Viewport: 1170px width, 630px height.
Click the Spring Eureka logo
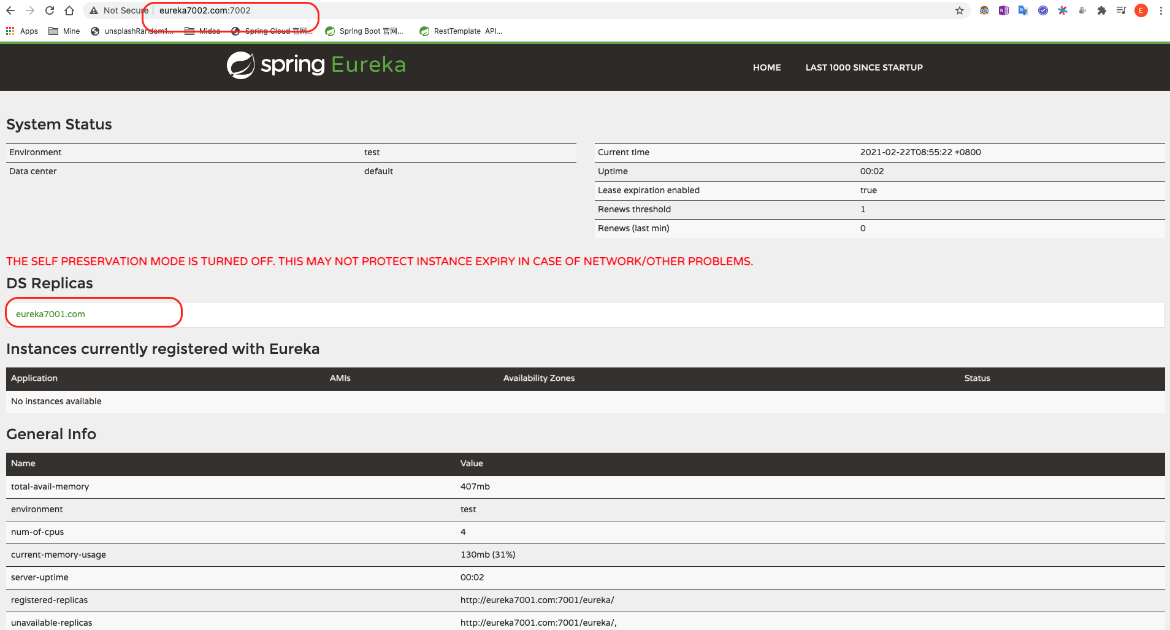point(316,65)
